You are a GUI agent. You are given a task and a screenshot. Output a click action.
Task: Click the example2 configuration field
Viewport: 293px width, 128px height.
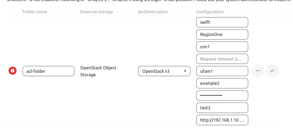pos(222,83)
